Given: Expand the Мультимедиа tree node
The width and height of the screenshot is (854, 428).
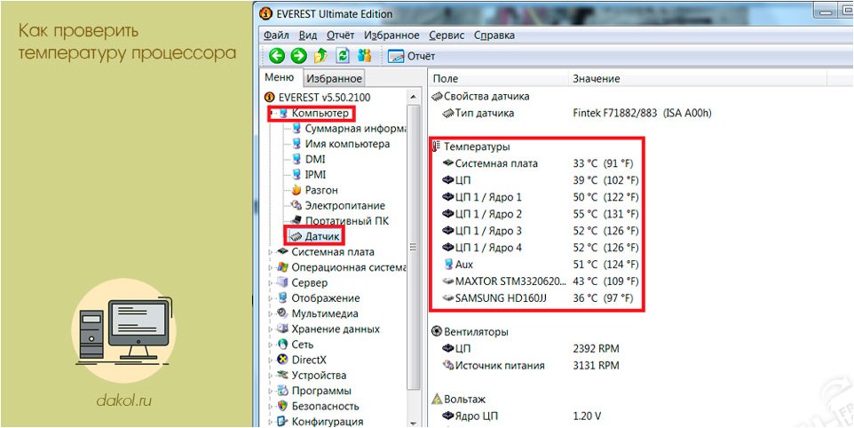Looking at the screenshot, I should (272, 313).
